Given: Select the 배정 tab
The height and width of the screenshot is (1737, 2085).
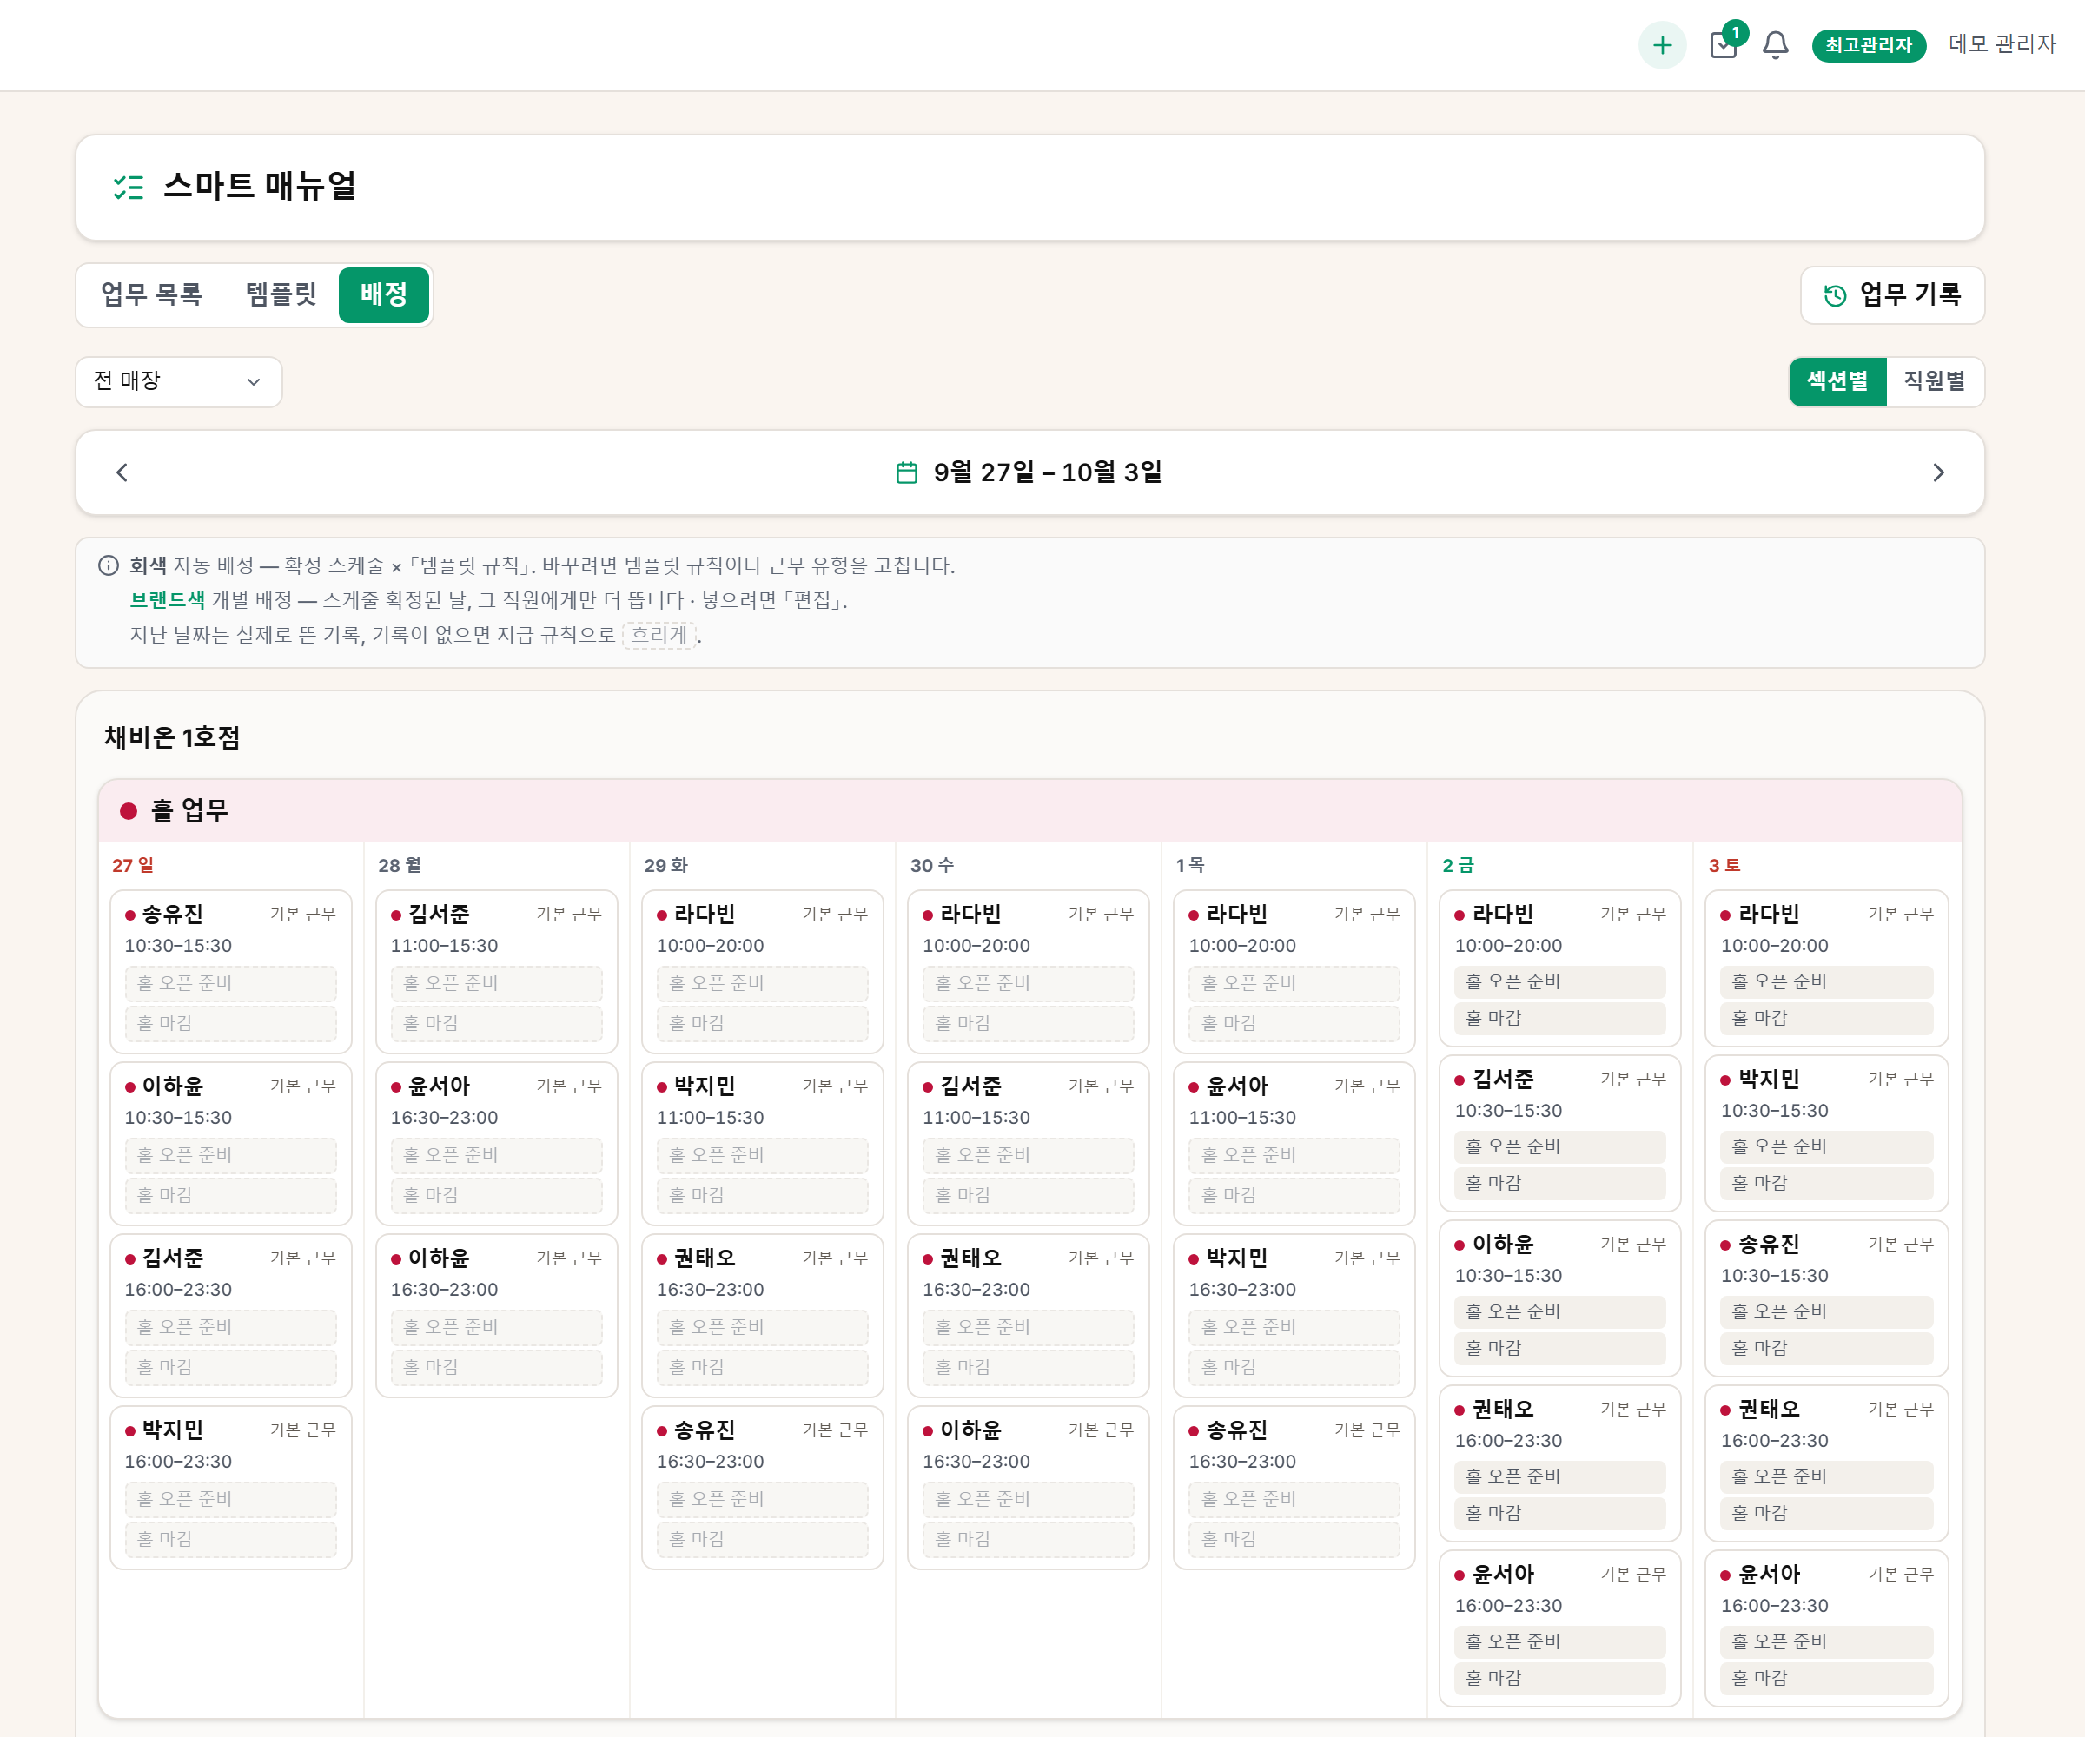Looking at the screenshot, I should 384,294.
